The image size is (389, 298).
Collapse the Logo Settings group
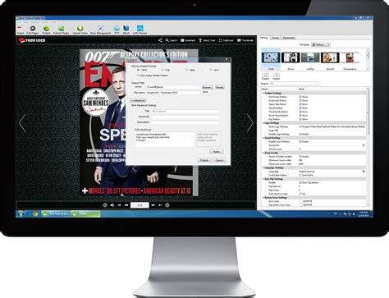click(x=263, y=123)
